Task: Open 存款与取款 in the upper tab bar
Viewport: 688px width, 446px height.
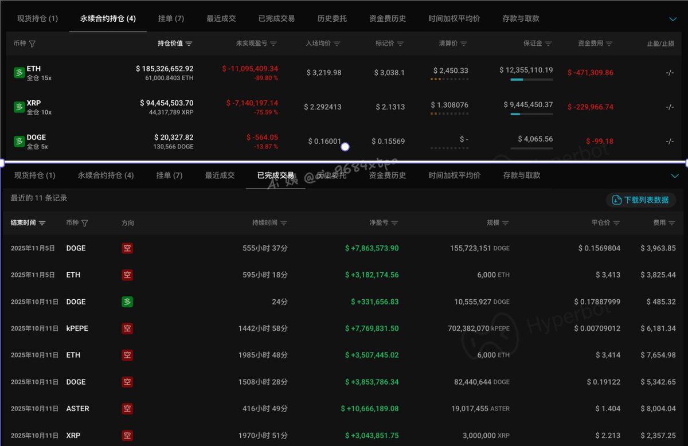Action: coord(521,18)
